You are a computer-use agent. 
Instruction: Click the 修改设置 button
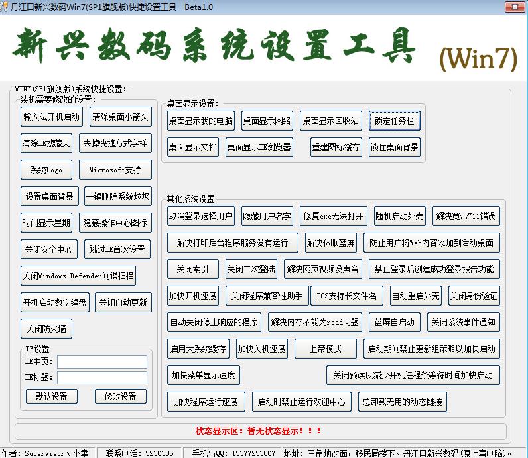(121, 396)
